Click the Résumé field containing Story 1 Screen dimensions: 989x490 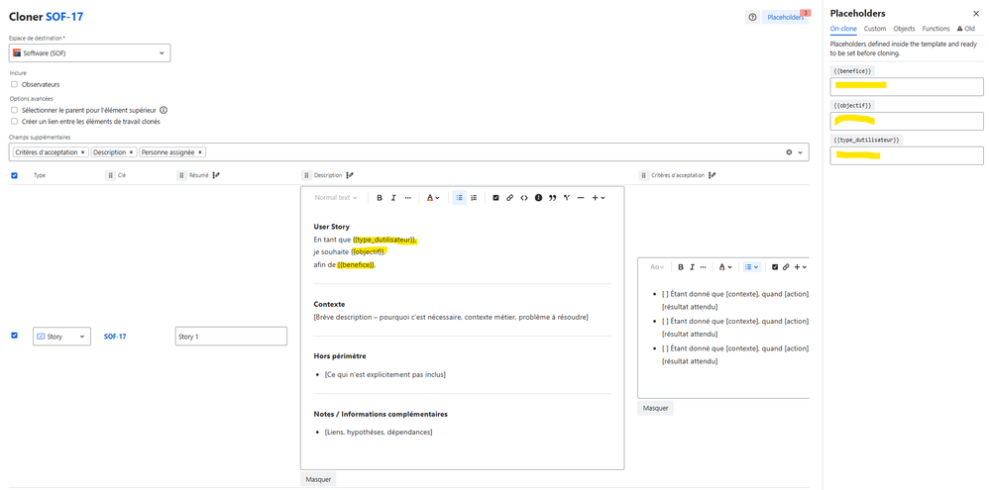point(231,337)
